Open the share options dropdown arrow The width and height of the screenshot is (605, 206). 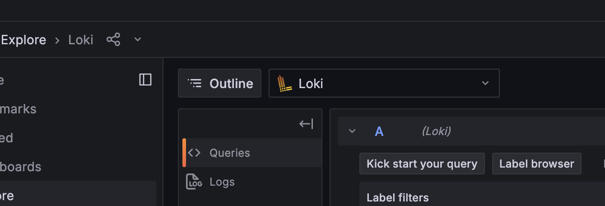tap(138, 40)
